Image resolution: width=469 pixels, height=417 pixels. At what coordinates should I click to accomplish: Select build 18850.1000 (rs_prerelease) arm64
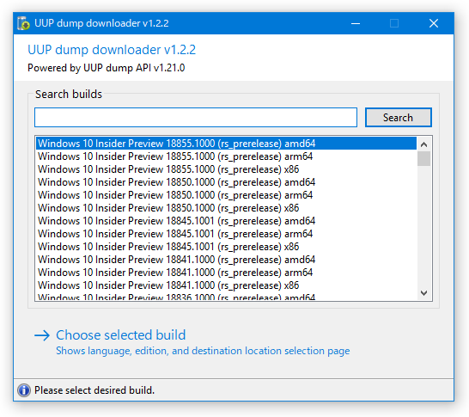pos(226,195)
